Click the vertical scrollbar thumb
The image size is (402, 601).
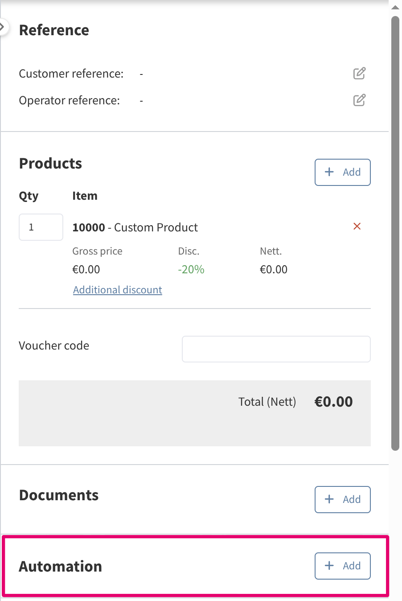pos(395,234)
